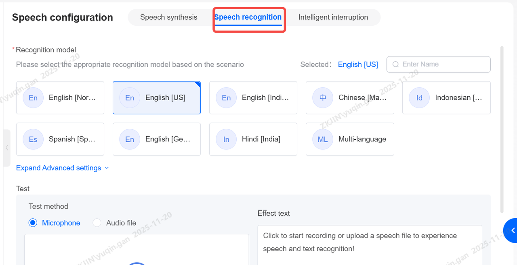Click the vertical page scrollbar
The image size is (517, 265).
tap(502, 129)
